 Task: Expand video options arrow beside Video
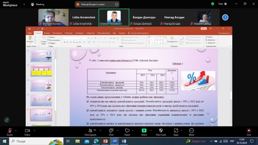[x=34, y=130]
